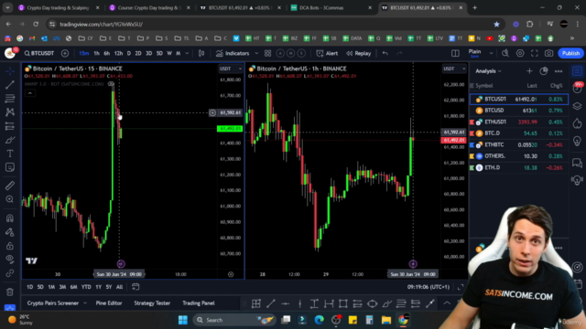Take a chart snapshot with camera icon
Viewport: 586px width, 329px height.
pyautogui.click(x=548, y=53)
